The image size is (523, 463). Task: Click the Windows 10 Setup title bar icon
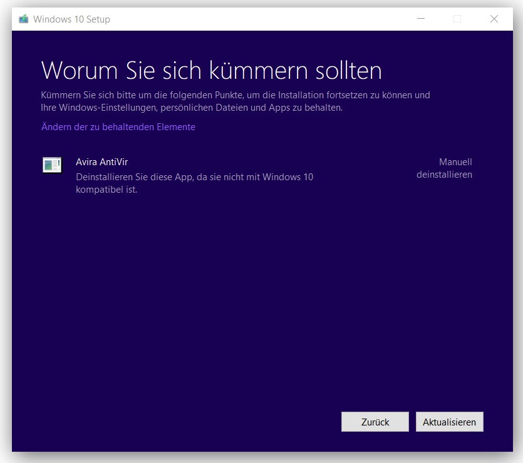coord(24,19)
